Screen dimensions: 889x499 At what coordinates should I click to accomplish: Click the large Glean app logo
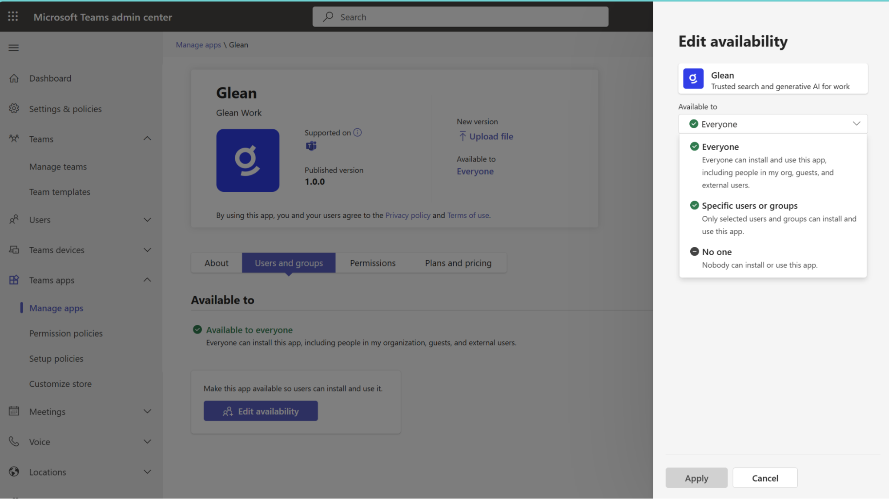tap(248, 160)
